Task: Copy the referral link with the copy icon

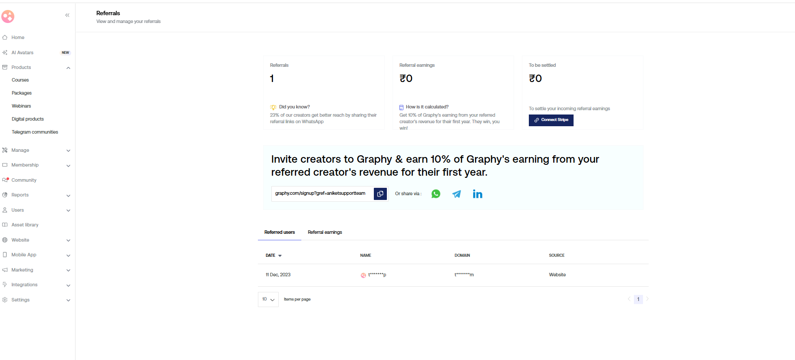Action: [x=380, y=194]
